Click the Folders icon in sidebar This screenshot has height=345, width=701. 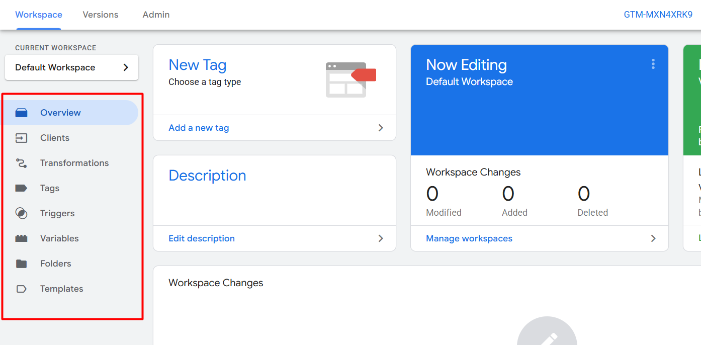[21, 264]
